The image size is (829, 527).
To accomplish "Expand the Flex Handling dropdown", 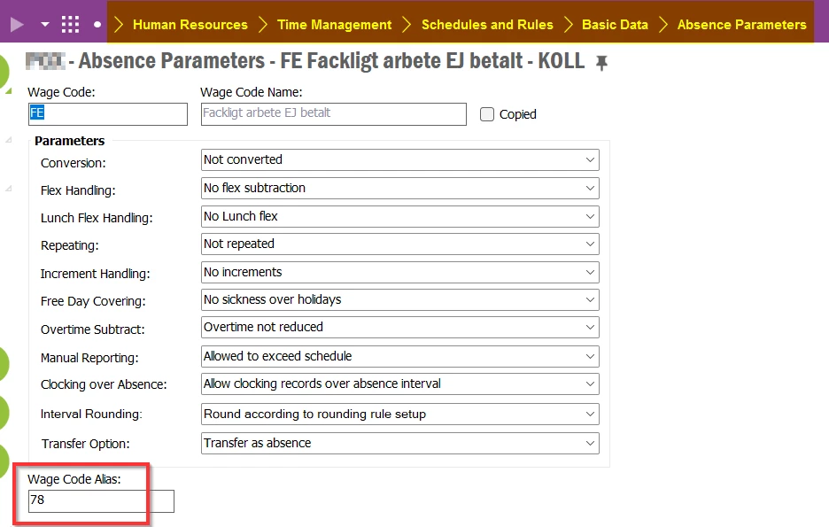I will 400,188.
